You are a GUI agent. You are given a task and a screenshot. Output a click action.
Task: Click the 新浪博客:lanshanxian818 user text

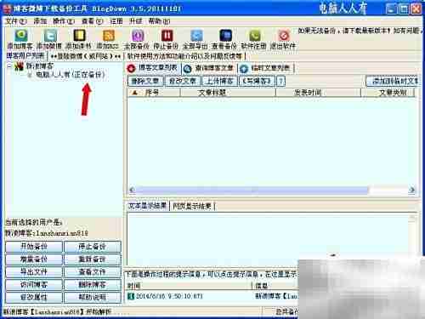pos(47,233)
